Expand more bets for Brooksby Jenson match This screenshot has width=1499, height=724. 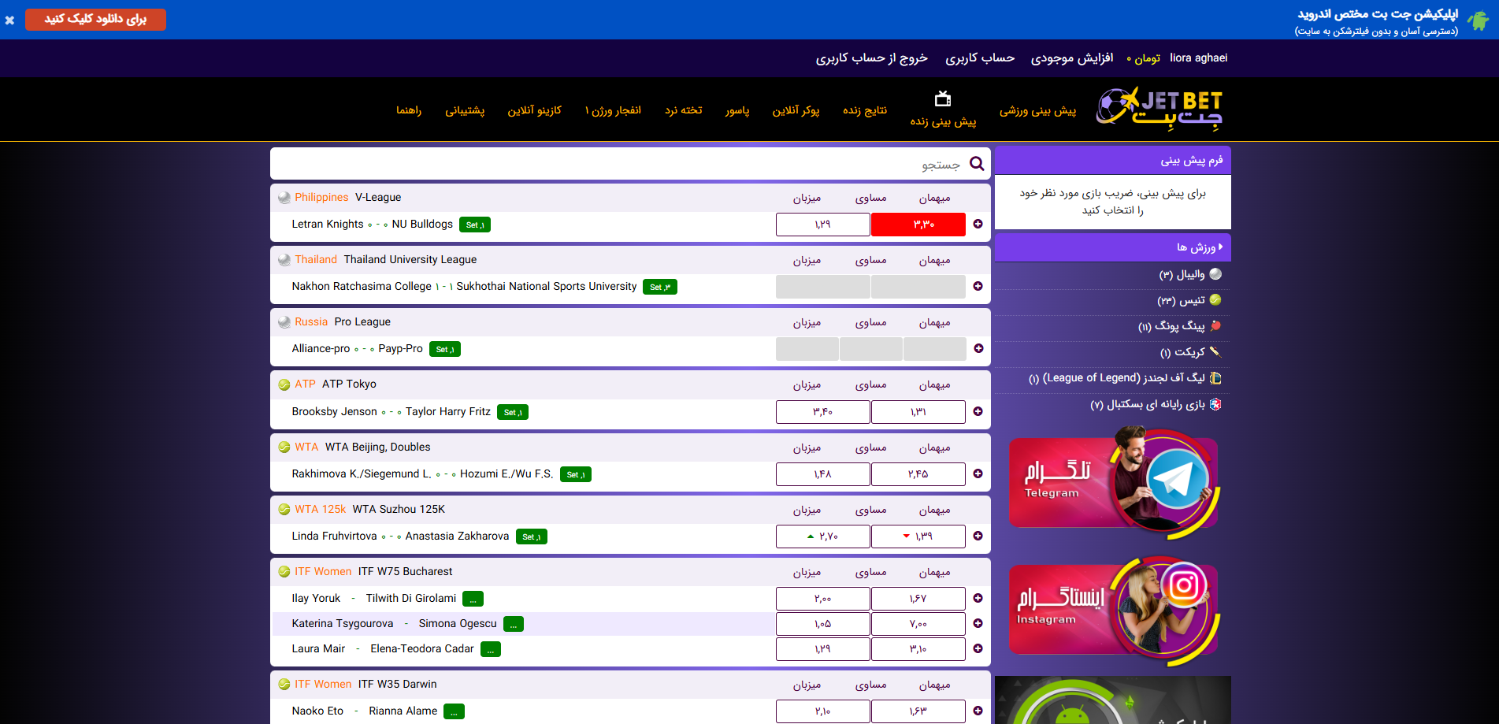click(x=978, y=412)
